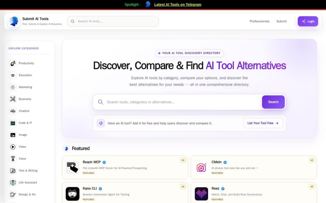The height and width of the screenshot is (203, 326).
Task: Open Latest AI Tools on Telegram link
Action: 178,5
